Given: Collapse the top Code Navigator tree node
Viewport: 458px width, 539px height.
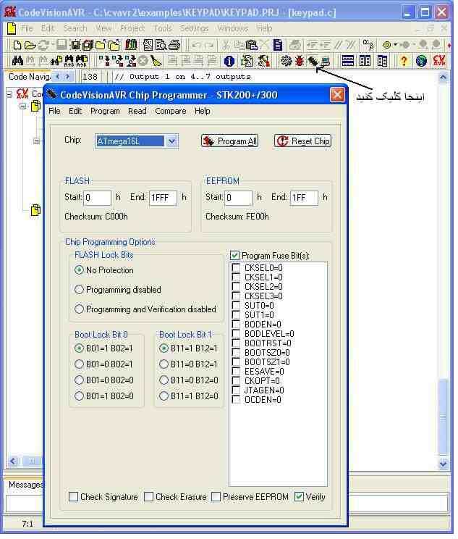Looking at the screenshot, I should point(11,93).
